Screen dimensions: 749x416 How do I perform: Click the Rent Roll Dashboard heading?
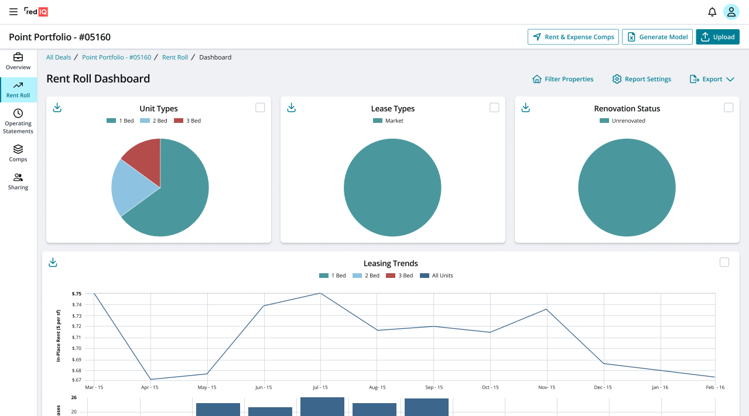pyautogui.click(x=98, y=78)
